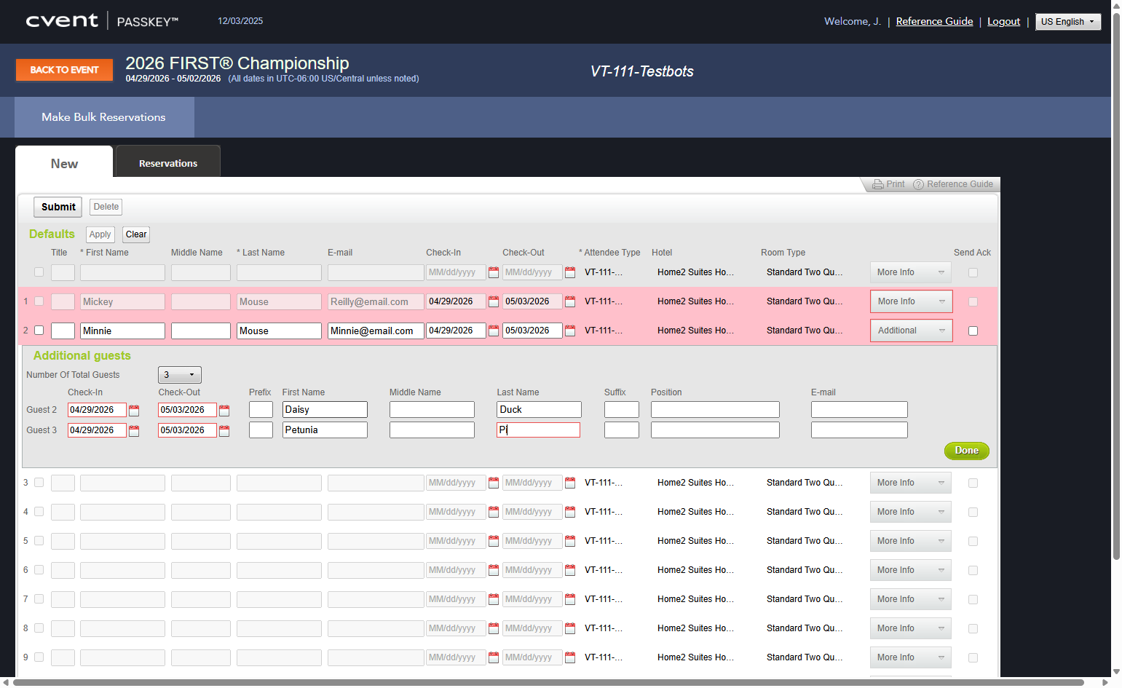Open calendar for Minnie's Check-Out date
This screenshot has width=1122, height=688.
(x=570, y=331)
